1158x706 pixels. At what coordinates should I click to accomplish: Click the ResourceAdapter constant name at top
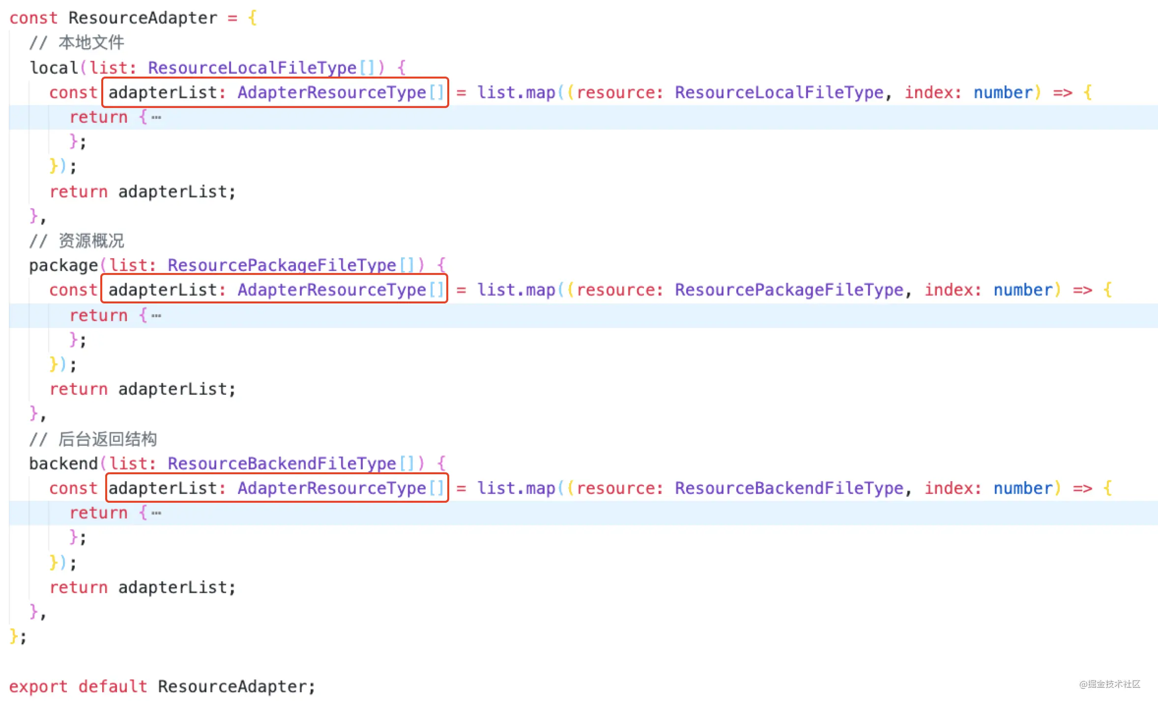coord(143,18)
